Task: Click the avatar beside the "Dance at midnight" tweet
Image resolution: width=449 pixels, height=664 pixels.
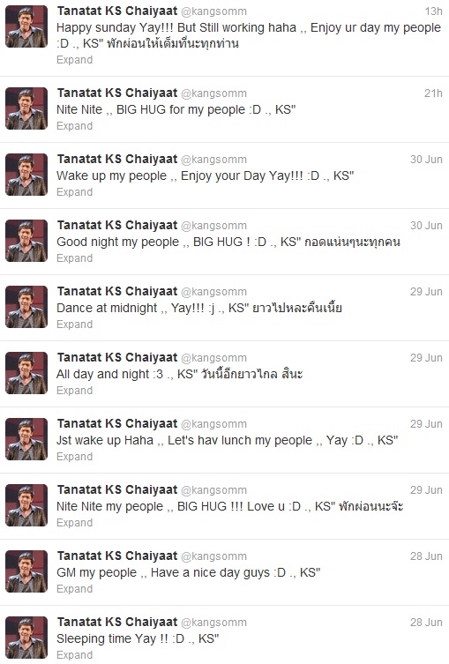Action: [26, 307]
